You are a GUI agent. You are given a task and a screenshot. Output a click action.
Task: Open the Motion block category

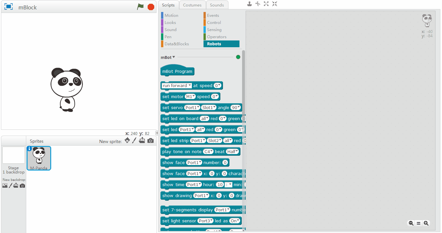(171, 15)
